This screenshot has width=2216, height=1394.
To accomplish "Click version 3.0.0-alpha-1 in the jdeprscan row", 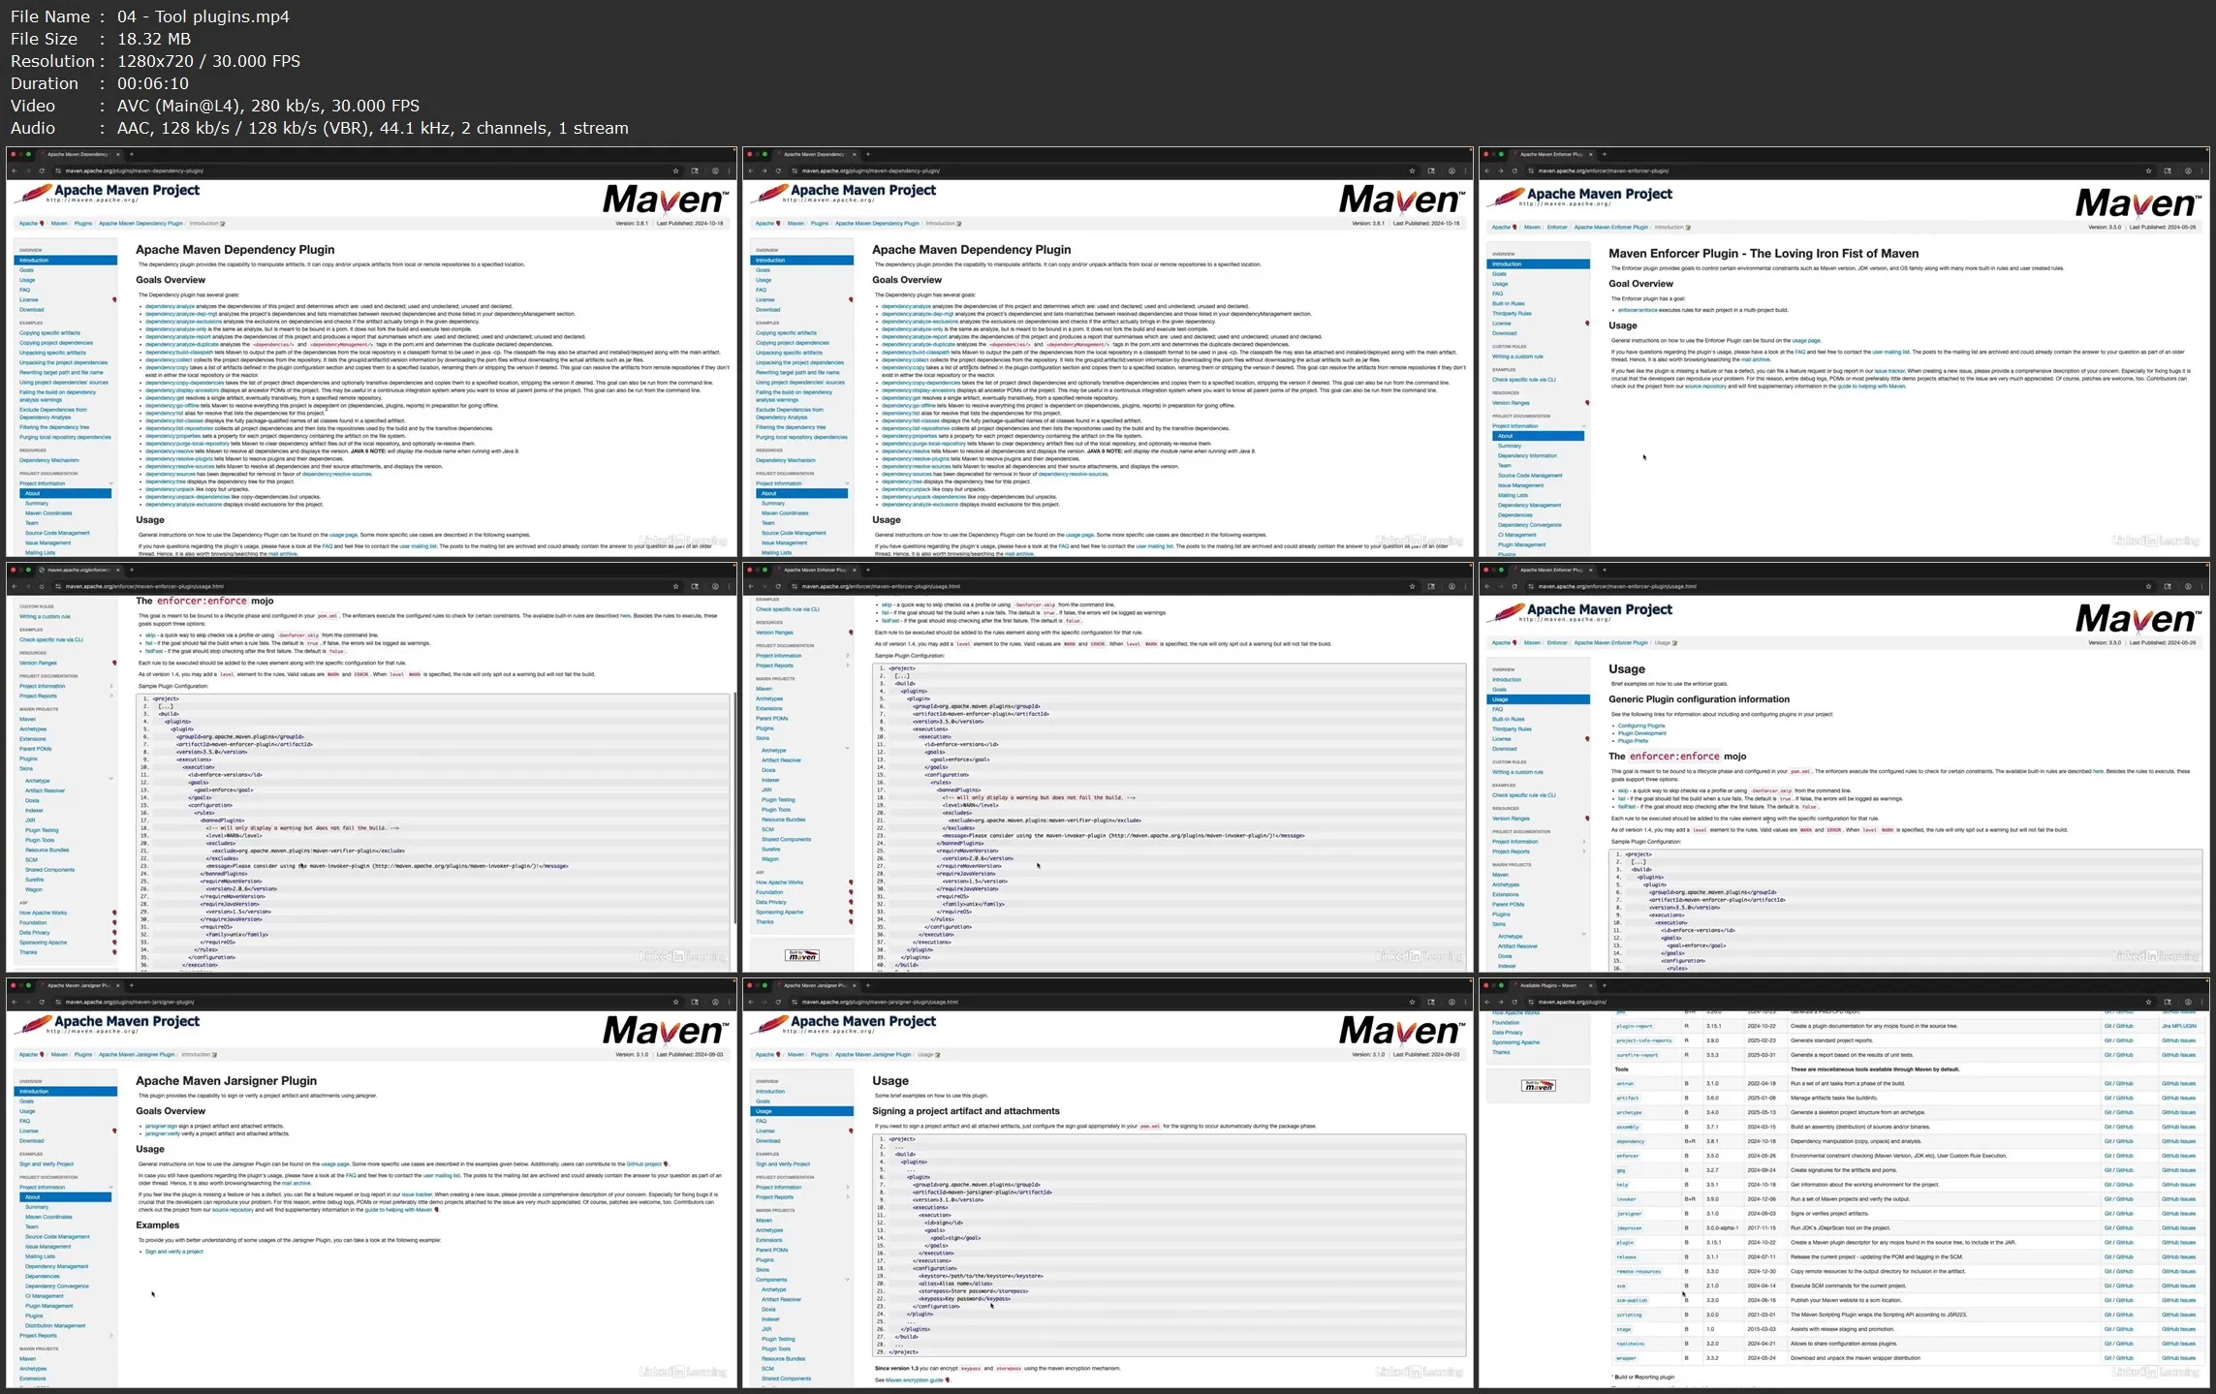I will pos(1722,1227).
